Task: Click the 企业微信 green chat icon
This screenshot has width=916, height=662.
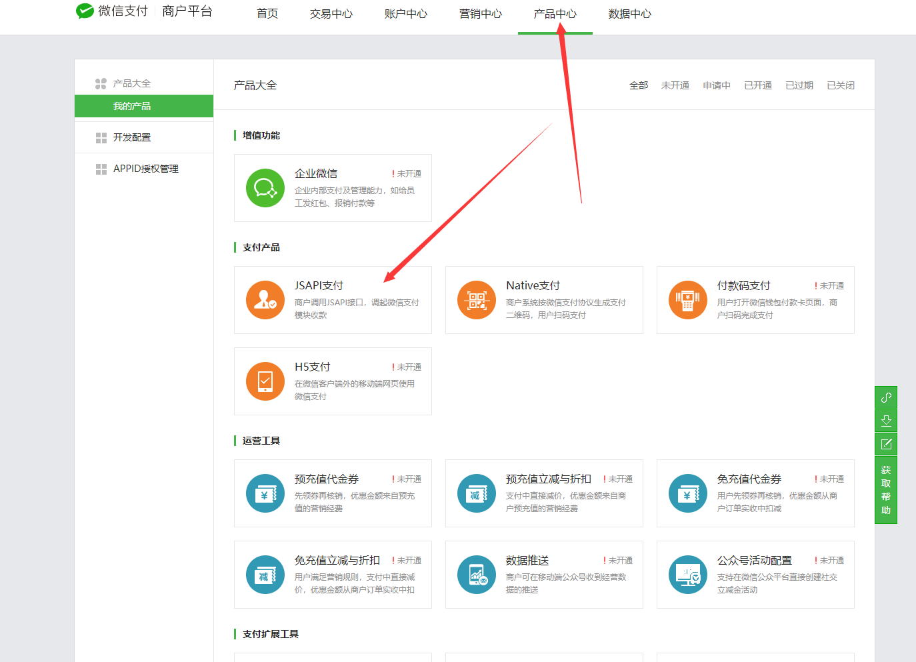Action: 265,188
